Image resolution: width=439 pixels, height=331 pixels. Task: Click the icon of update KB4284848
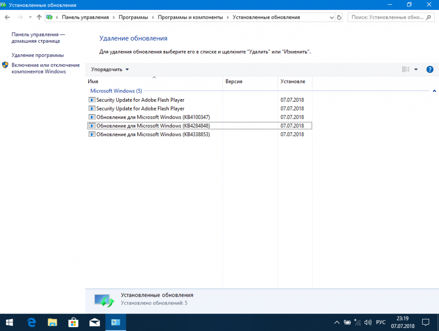92,126
